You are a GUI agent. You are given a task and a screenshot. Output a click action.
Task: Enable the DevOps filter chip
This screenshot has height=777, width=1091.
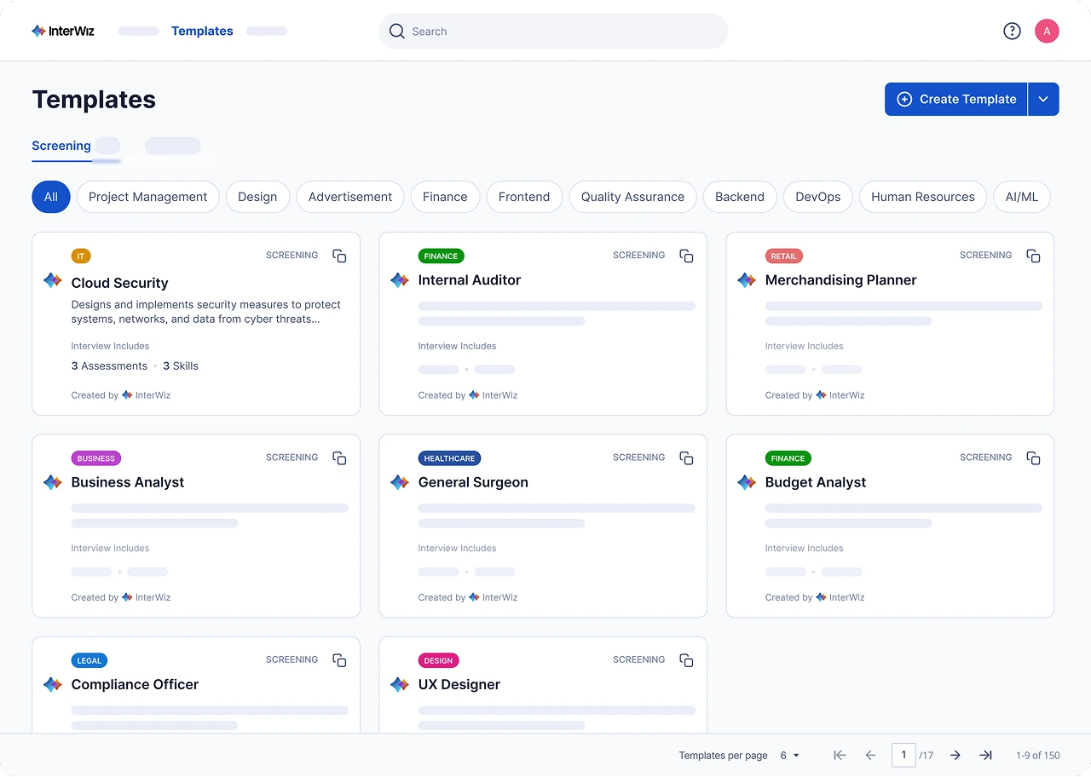coord(817,197)
